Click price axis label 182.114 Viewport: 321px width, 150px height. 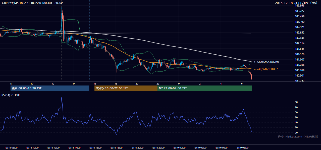point(300,43)
